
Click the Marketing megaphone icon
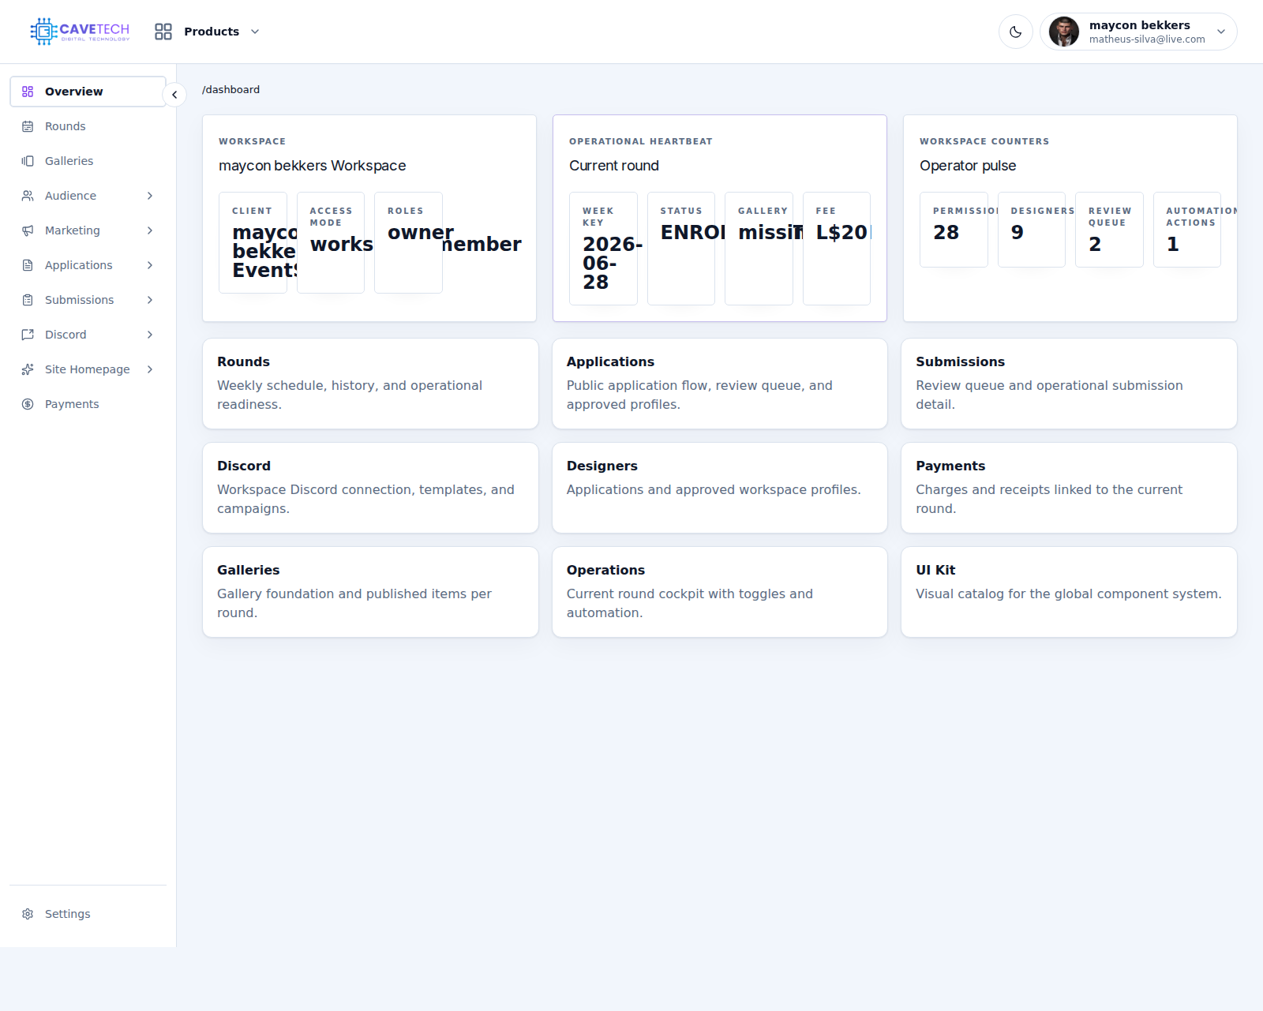click(28, 230)
